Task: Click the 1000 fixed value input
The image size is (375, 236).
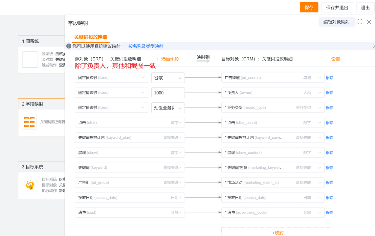Action: tap(168, 92)
